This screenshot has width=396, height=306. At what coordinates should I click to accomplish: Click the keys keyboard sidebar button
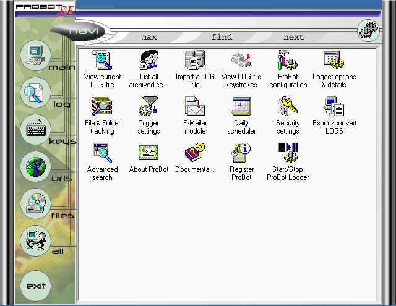point(36,129)
